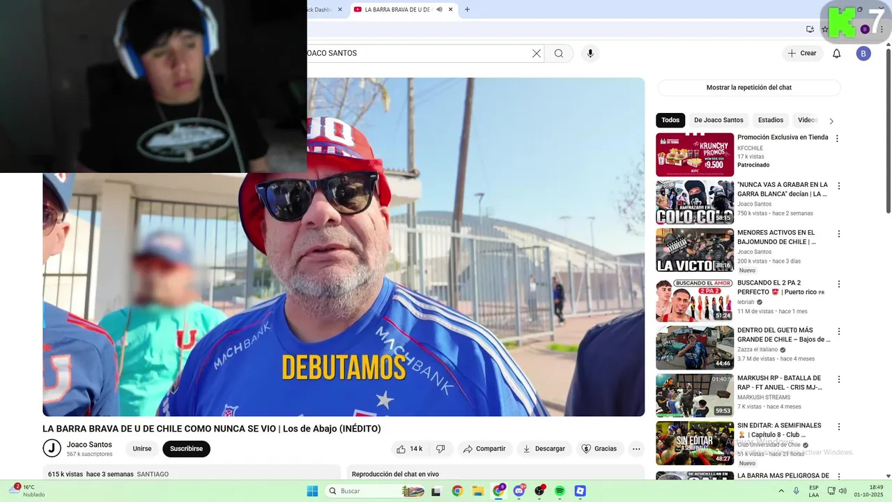Subscribe with Suscribirse button
Screen dimensions: 892x502
coord(186,449)
